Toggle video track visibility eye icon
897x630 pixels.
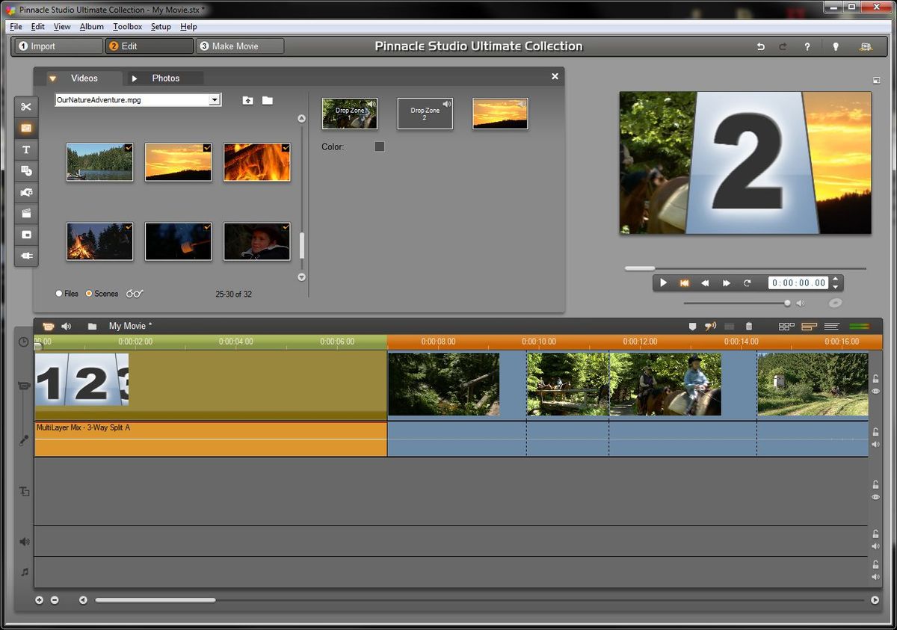[x=875, y=391]
